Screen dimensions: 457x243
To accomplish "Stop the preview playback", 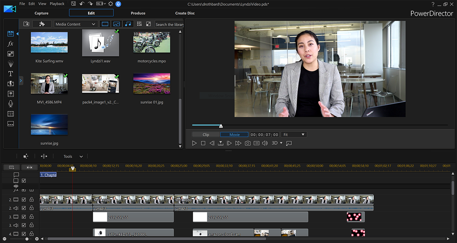I will 203,143.
